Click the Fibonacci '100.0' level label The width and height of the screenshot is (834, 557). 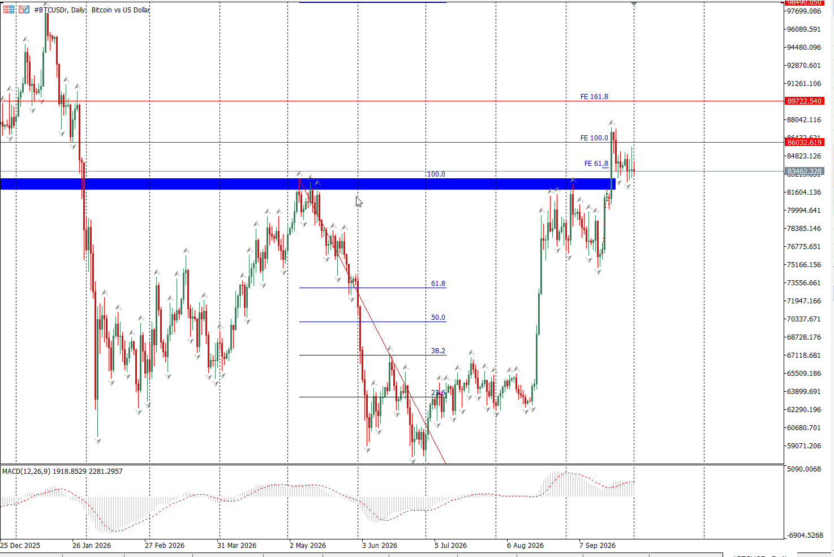point(436,174)
